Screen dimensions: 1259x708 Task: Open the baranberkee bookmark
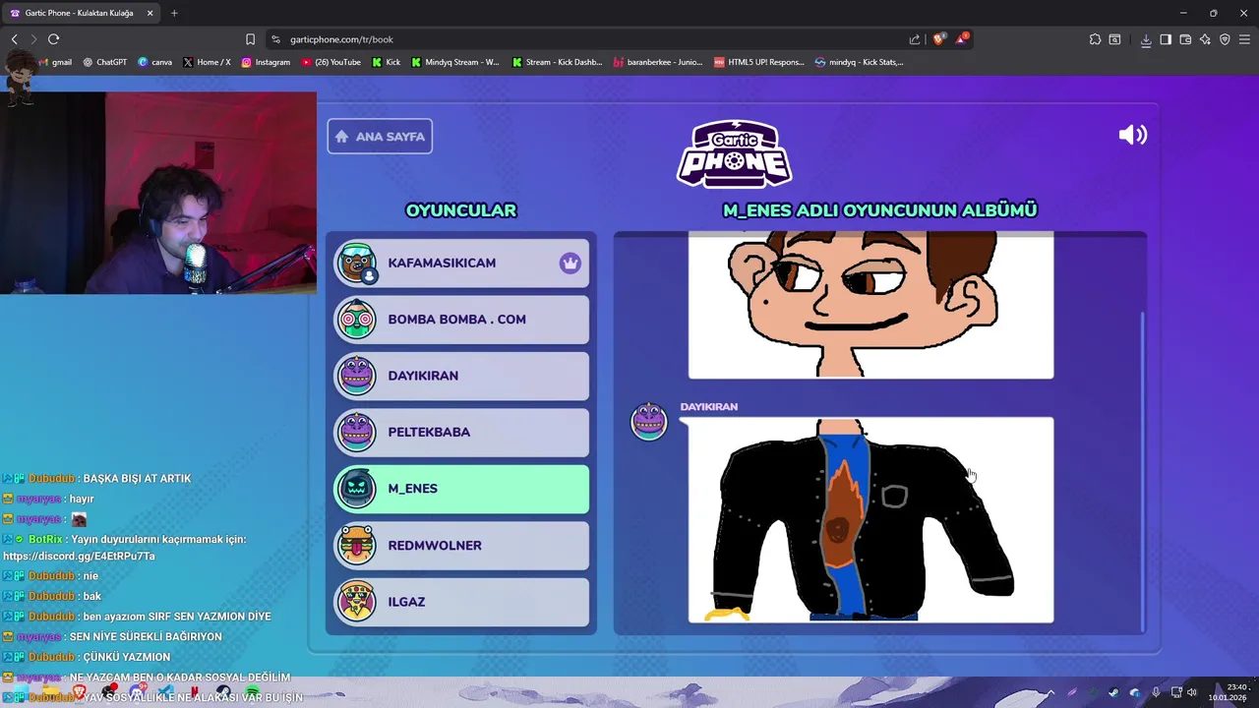658,62
